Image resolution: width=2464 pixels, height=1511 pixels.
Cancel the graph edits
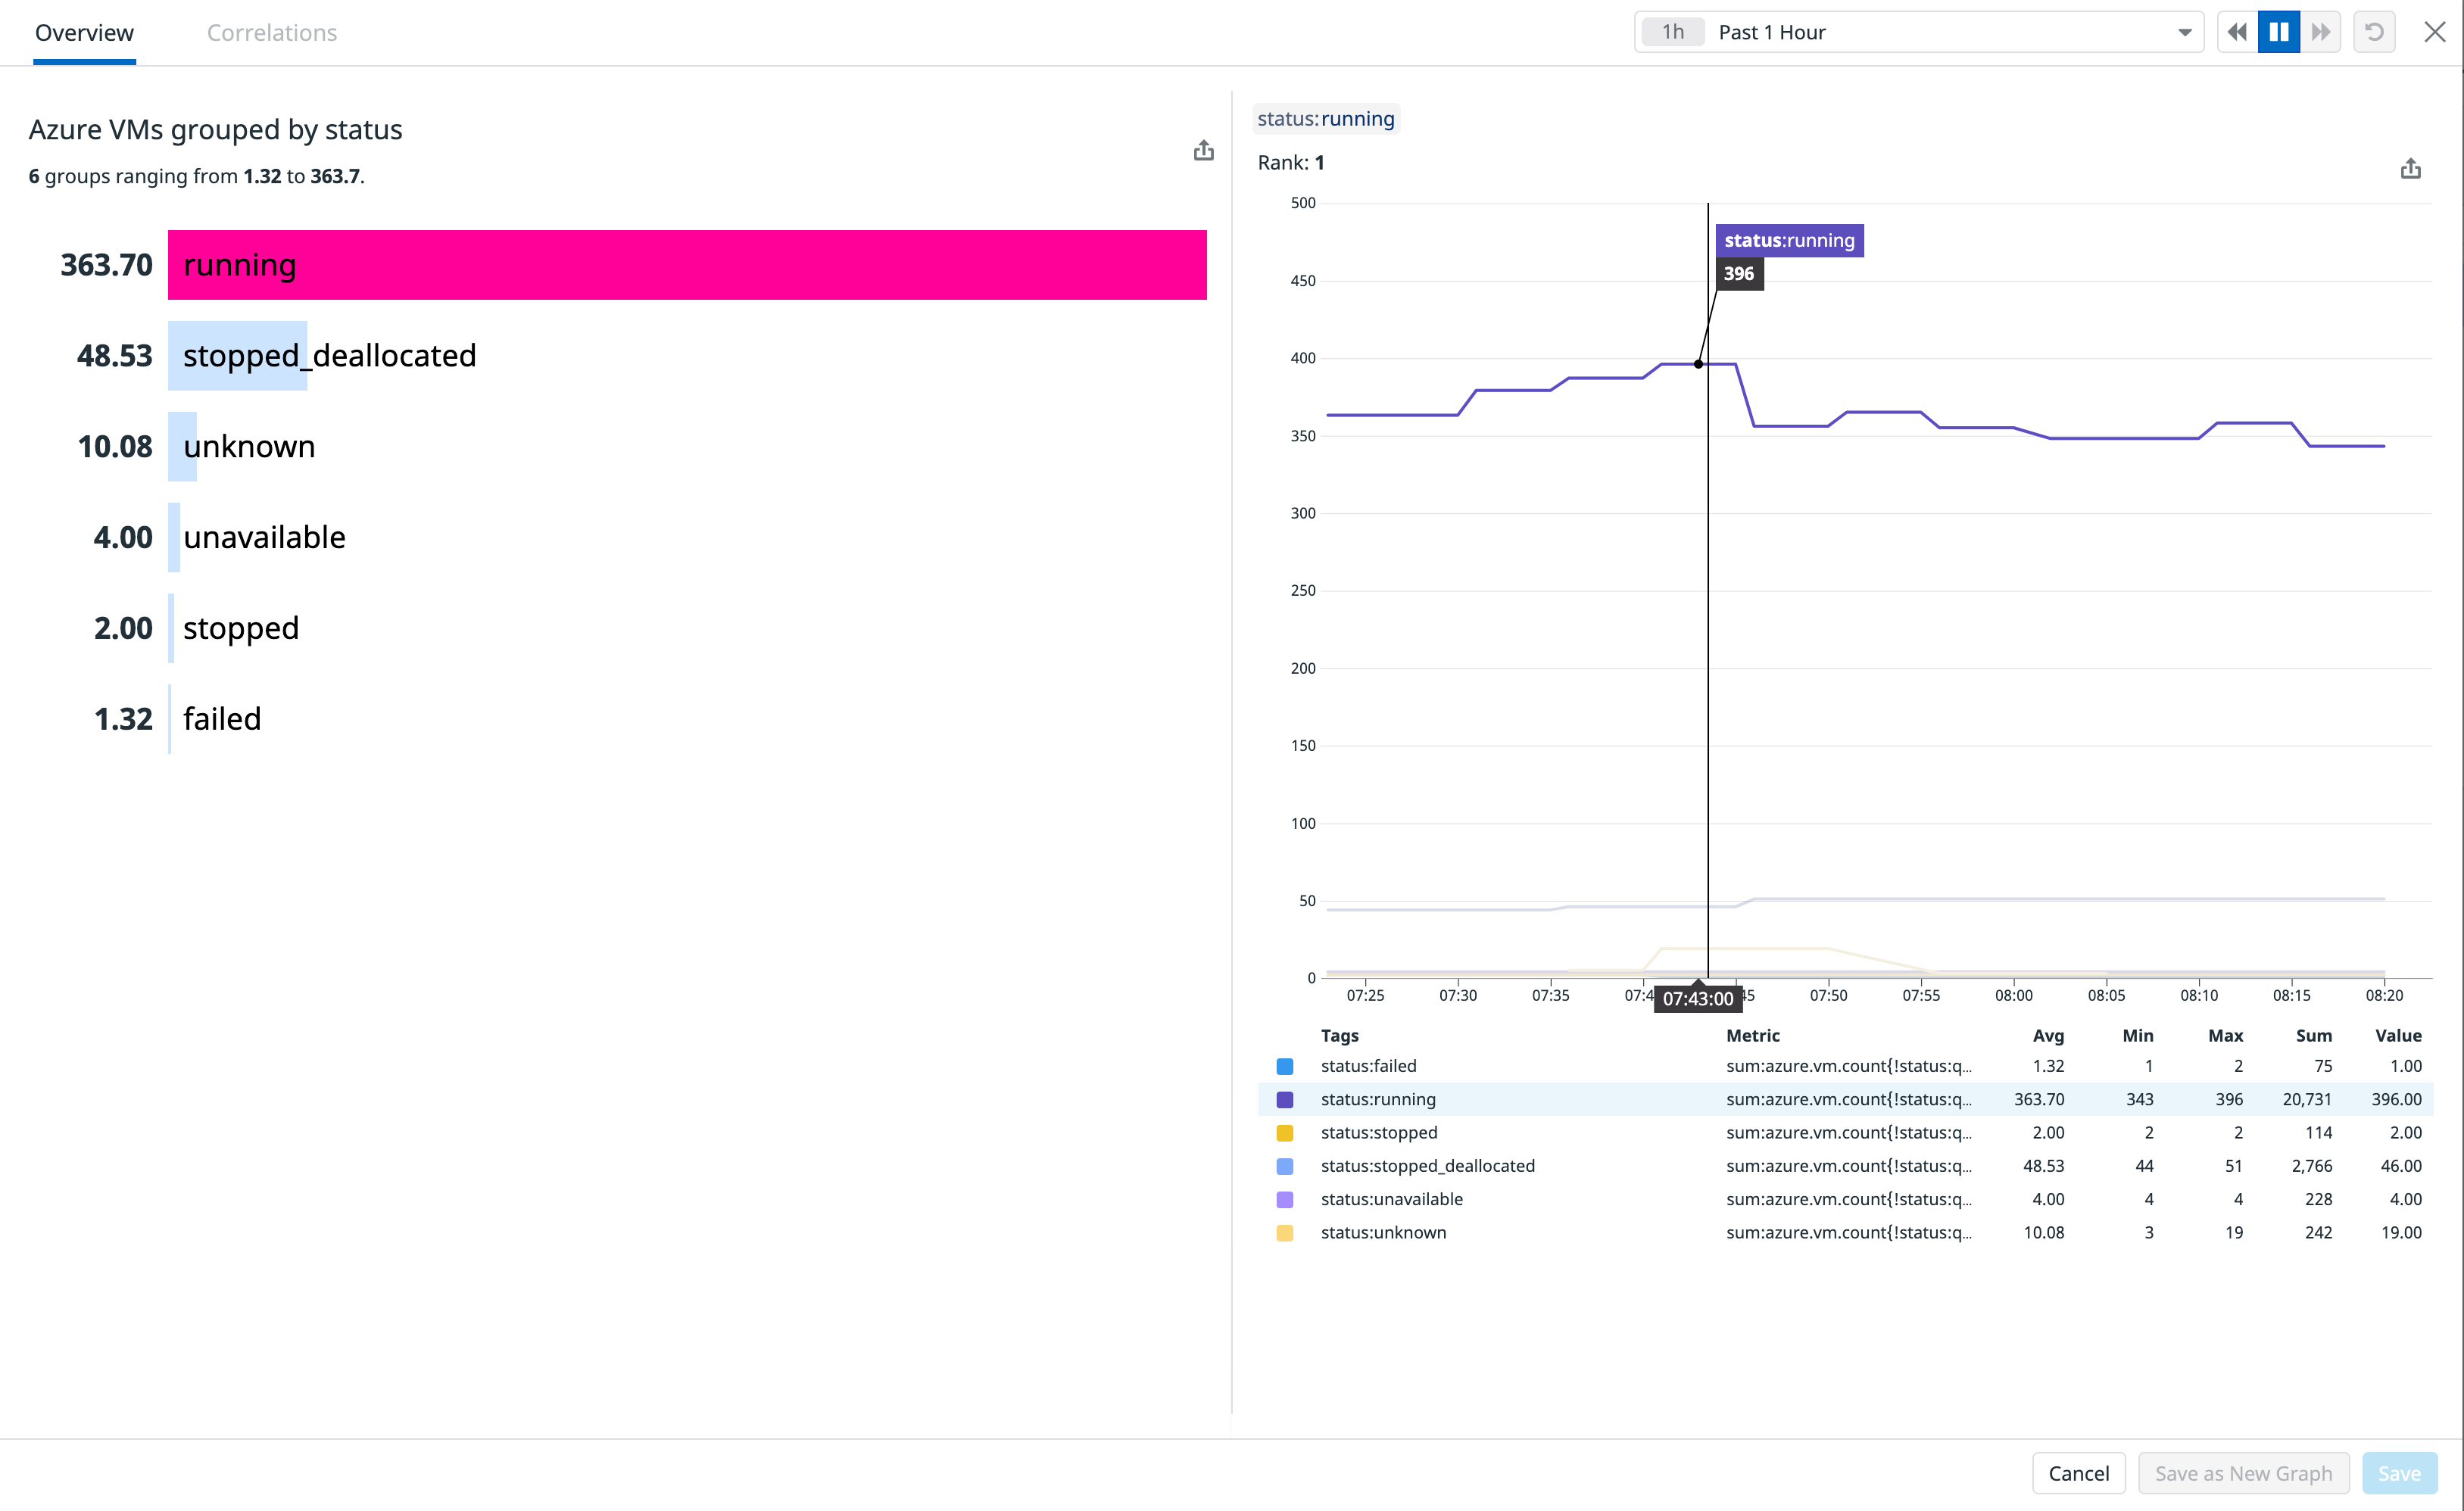[2079, 1473]
